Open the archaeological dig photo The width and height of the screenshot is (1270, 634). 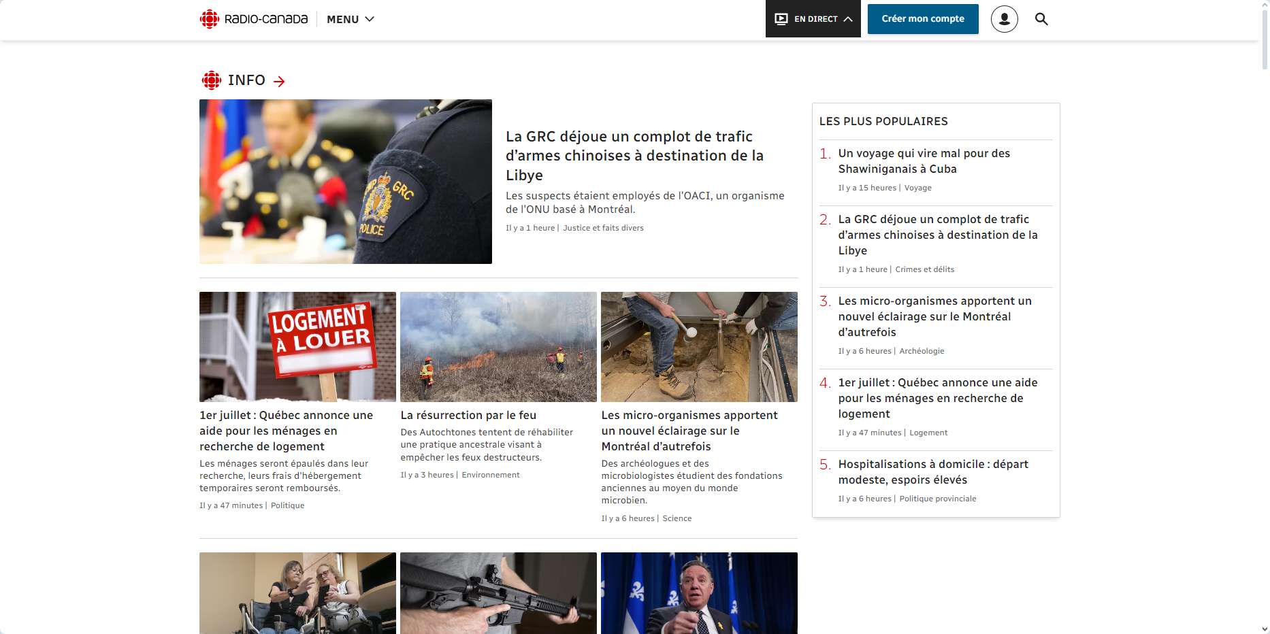699,347
